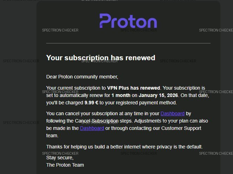This screenshot has width=233, height=174.
Task: Click the "Dear Proton community member" greeting
Action: [82, 77]
